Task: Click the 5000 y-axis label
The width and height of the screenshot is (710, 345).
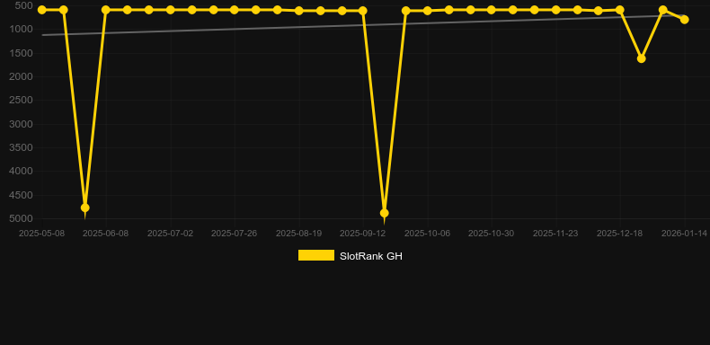Action: coord(22,219)
